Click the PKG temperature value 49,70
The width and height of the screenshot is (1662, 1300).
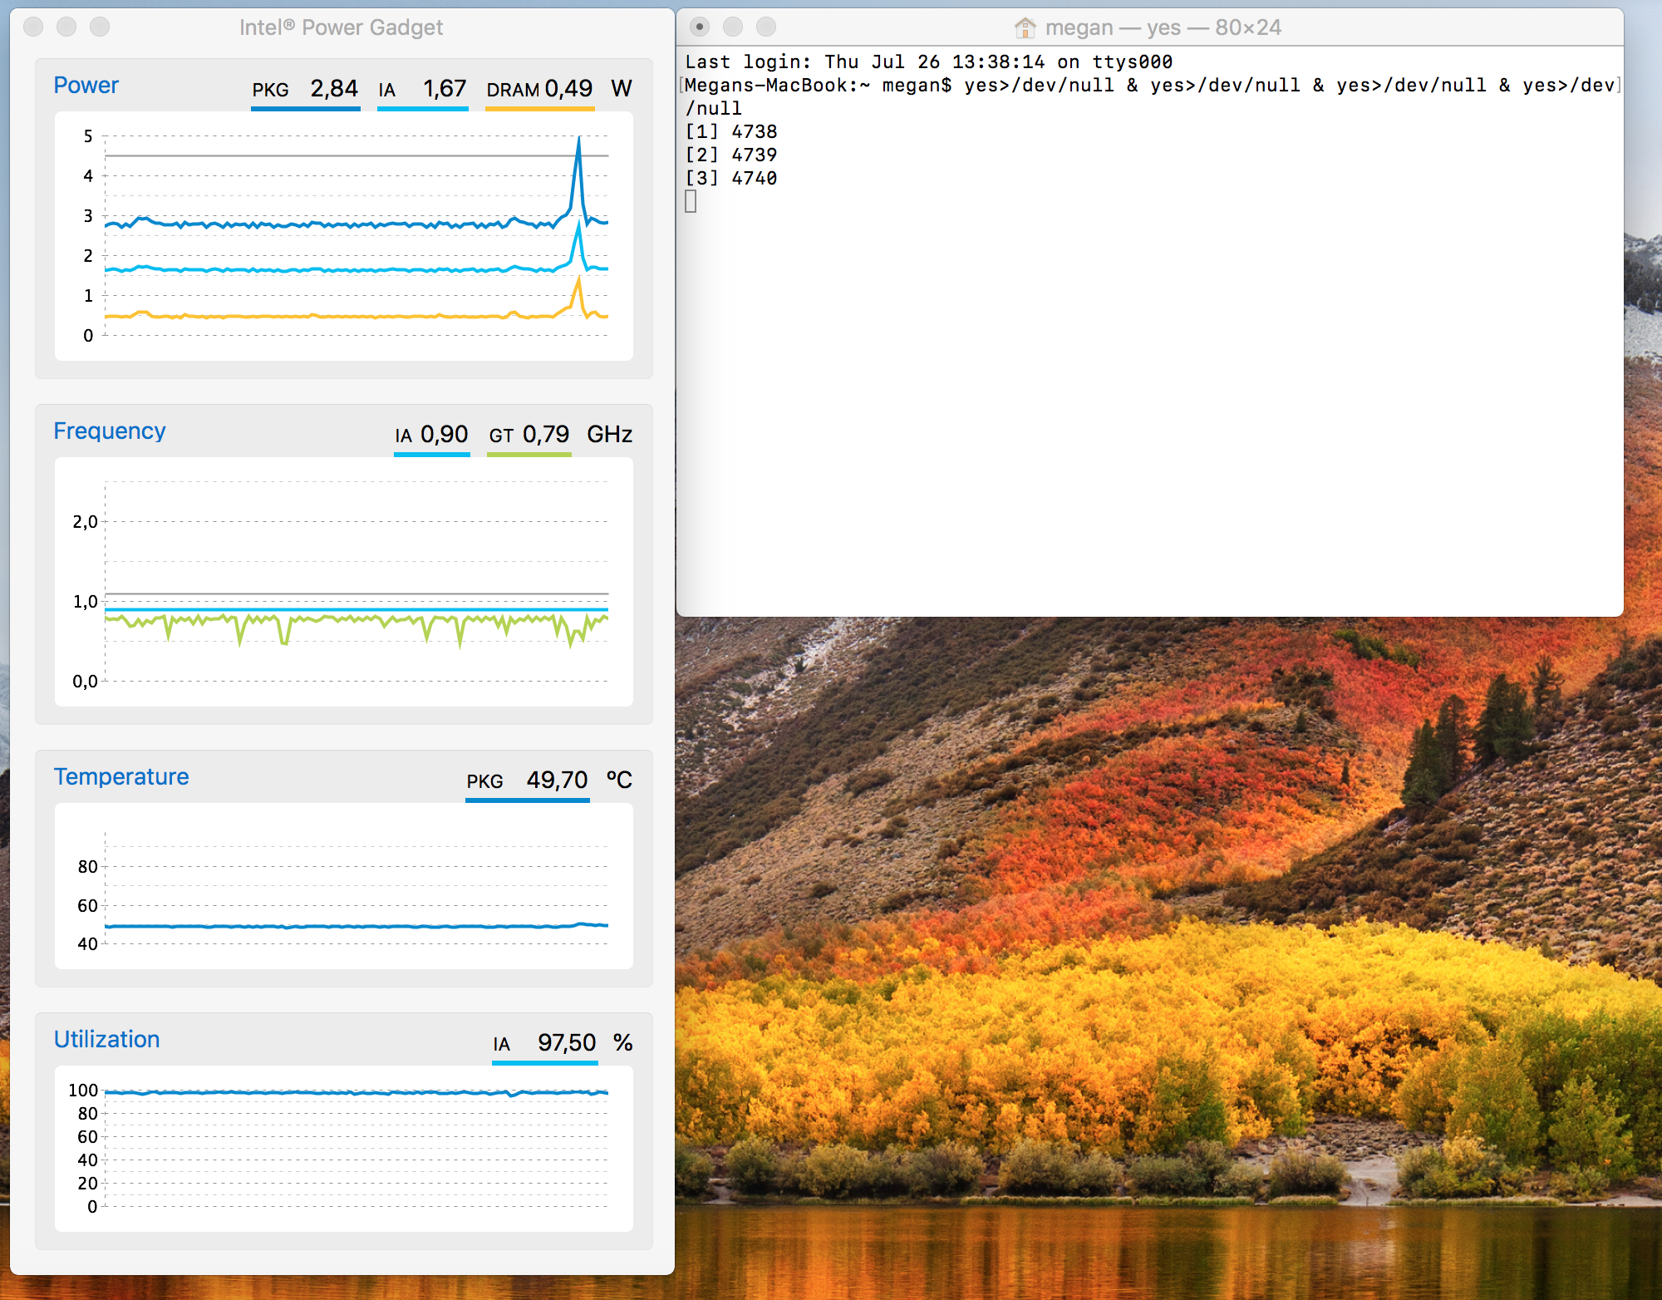click(x=557, y=780)
